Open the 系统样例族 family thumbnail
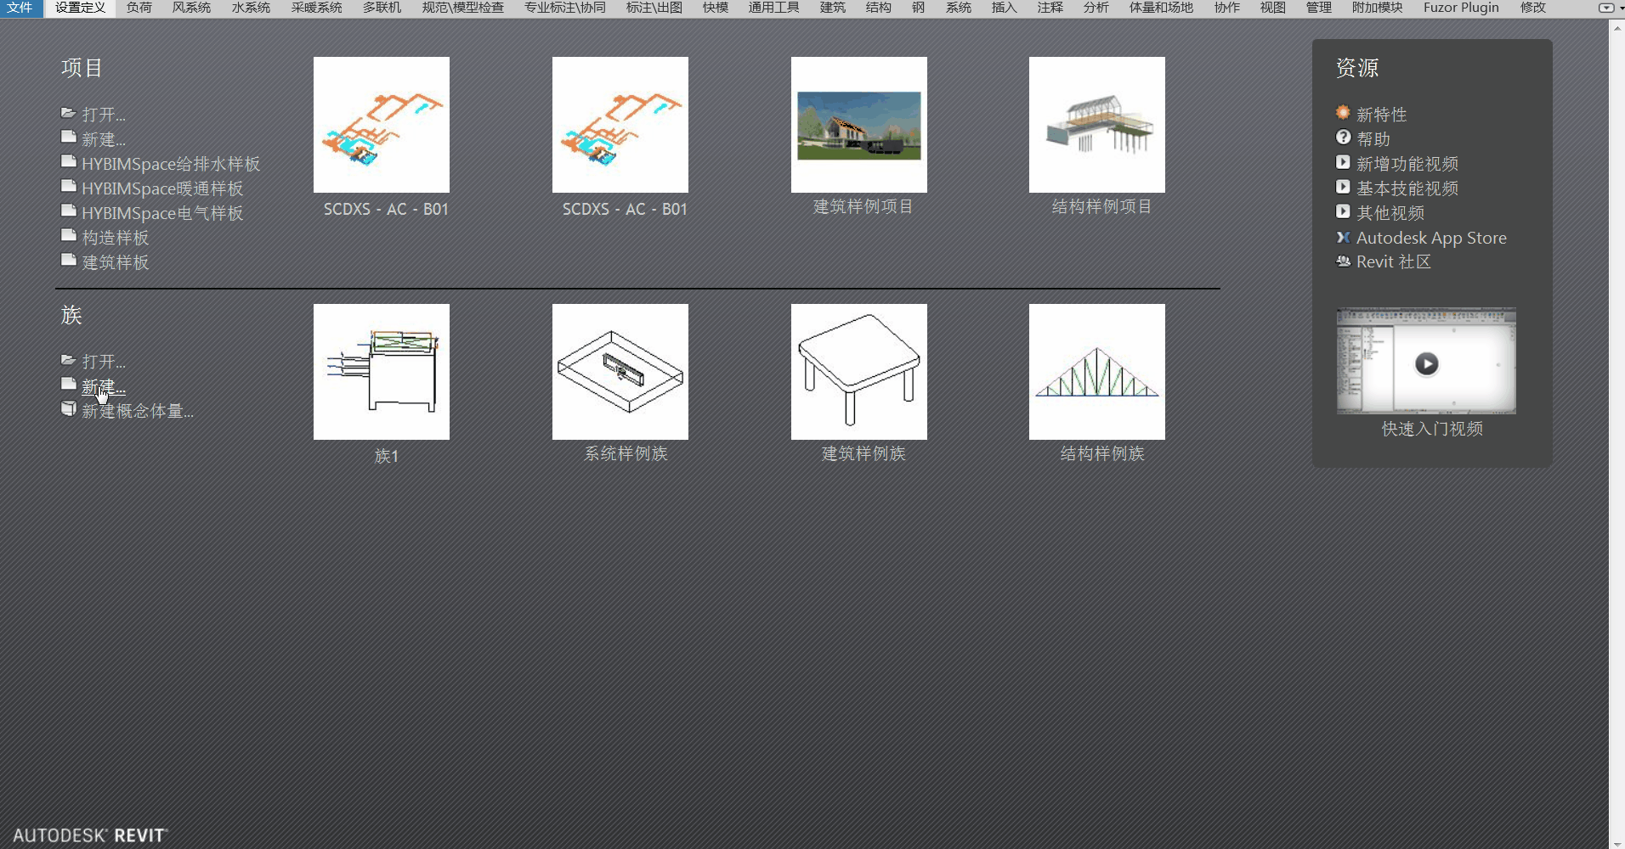Screen dimensions: 1625x849 620,372
